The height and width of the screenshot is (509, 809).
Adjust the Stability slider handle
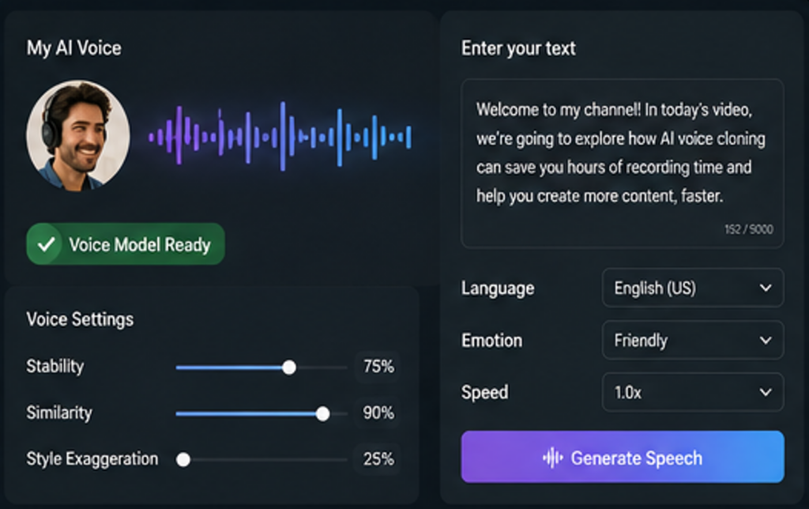289,367
